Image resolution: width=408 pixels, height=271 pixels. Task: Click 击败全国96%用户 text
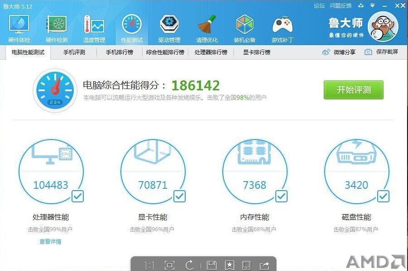click(x=152, y=229)
